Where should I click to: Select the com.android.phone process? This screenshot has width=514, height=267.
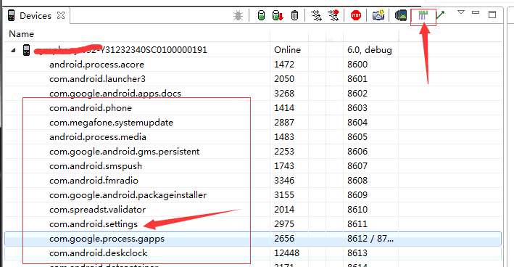coord(91,108)
